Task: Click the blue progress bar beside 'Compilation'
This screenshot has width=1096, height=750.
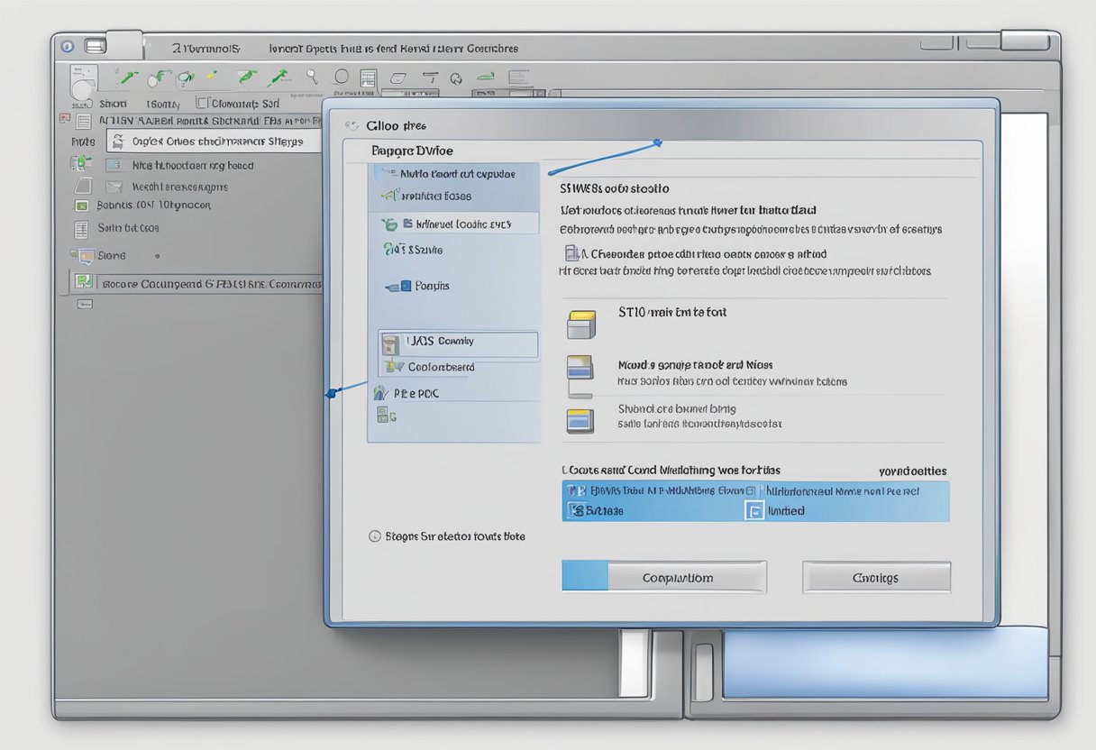Action: tap(583, 577)
